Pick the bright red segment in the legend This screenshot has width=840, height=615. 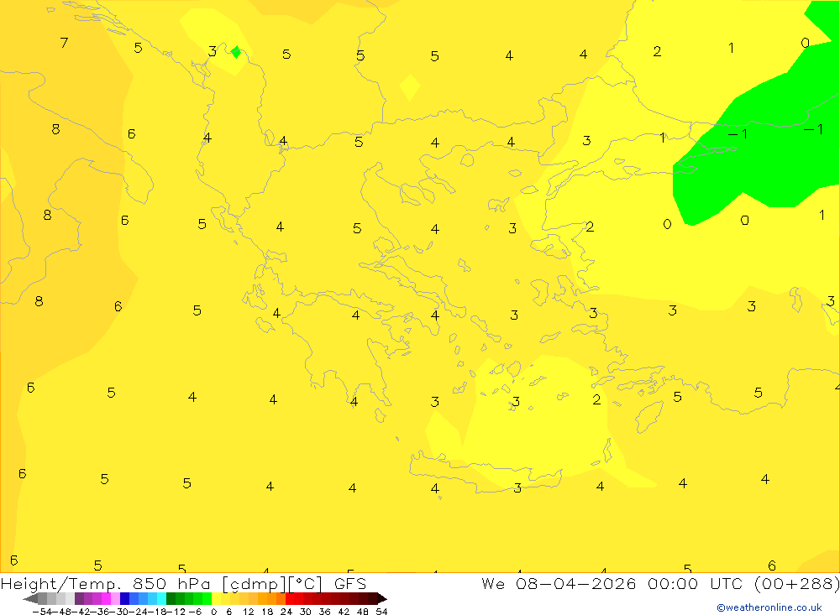(x=290, y=599)
